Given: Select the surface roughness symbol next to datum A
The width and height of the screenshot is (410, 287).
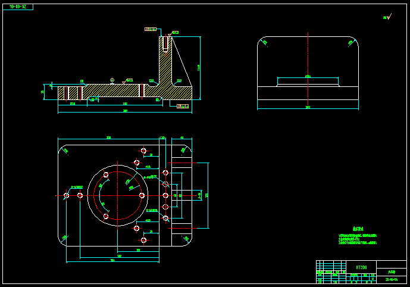Looking at the screenshot, I should [x=127, y=81].
